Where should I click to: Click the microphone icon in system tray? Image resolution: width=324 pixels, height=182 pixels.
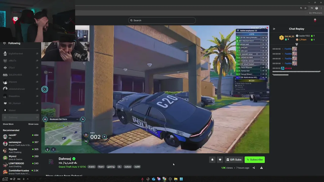click(24, 179)
